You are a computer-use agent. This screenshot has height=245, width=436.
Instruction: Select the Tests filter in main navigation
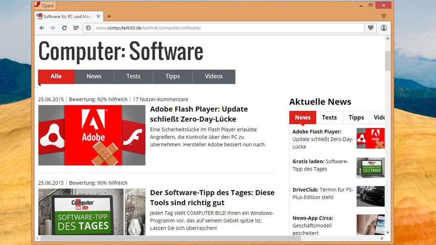(133, 77)
